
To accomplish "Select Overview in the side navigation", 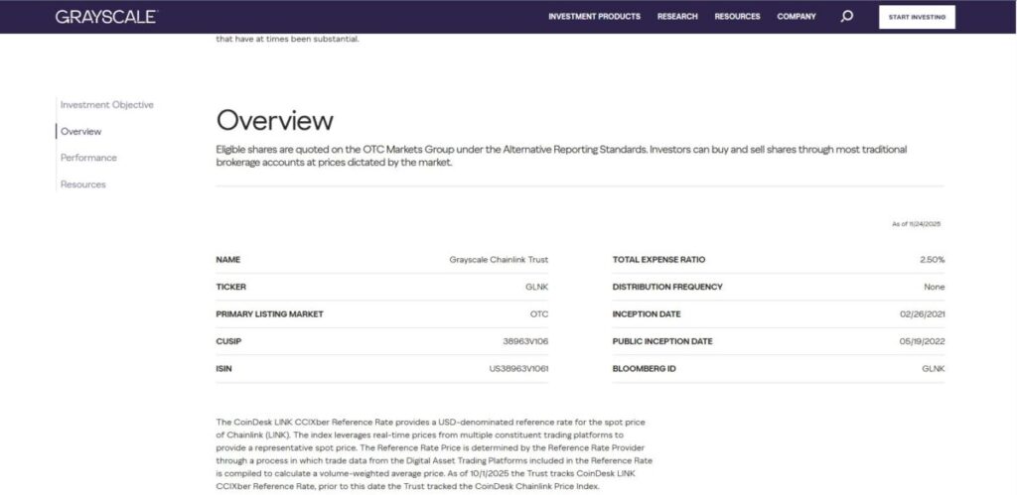I will (x=81, y=132).
